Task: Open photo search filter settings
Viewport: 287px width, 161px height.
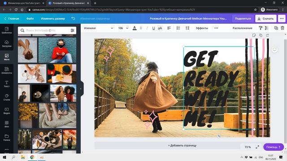Action: coord(73,30)
